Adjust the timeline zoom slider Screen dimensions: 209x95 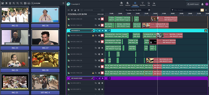coord(92,10)
